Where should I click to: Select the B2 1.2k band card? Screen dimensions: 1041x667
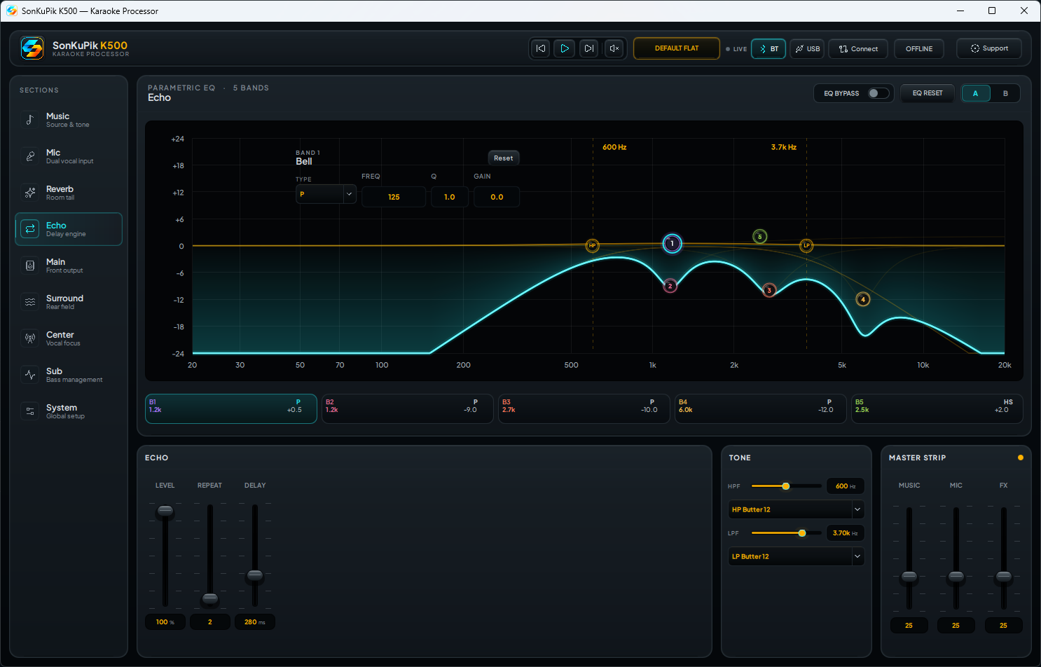click(x=407, y=408)
